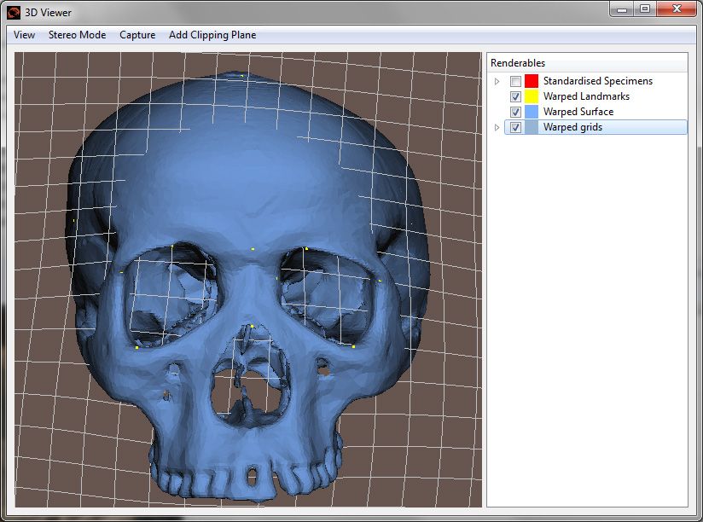
Task: Open the Stereo Mode menu
Action: [77, 35]
